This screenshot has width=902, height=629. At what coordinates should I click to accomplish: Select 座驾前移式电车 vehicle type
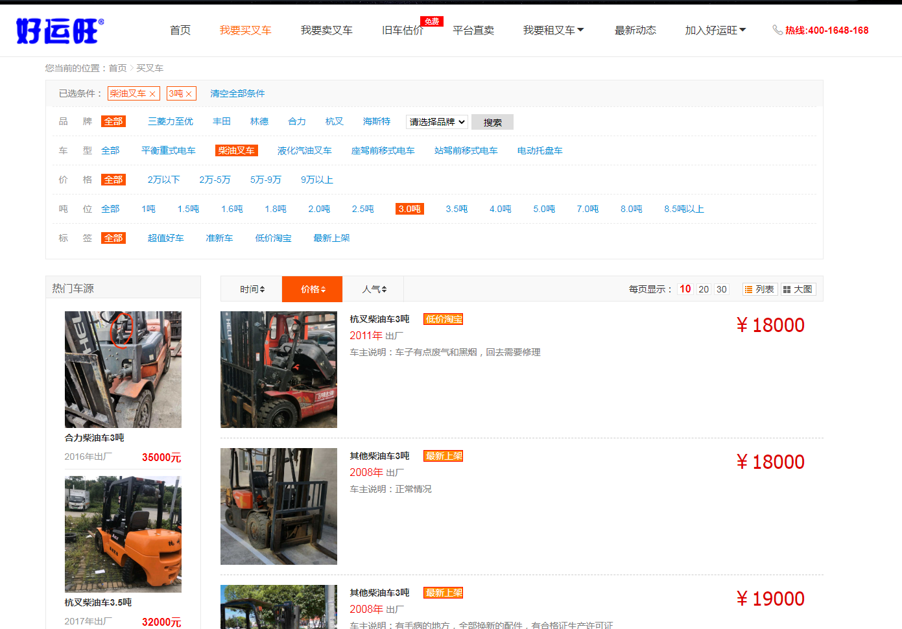[383, 150]
